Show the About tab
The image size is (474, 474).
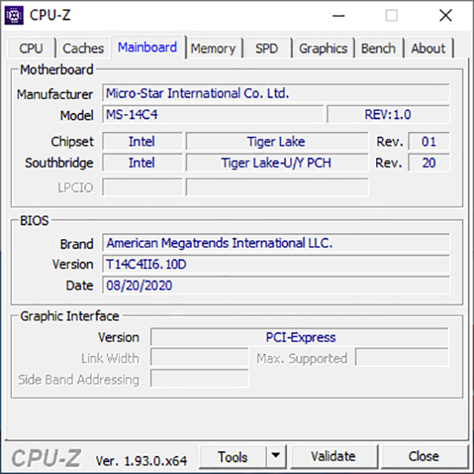point(428,48)
